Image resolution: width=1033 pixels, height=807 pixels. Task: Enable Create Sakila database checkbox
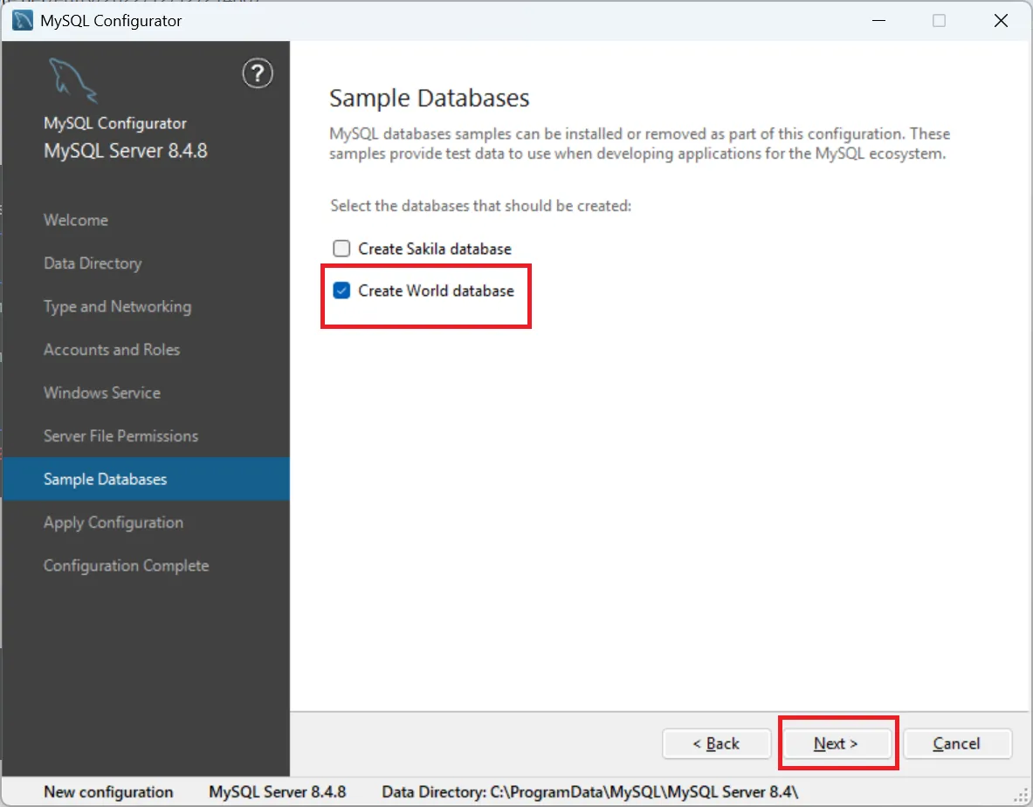click(341, 248)
